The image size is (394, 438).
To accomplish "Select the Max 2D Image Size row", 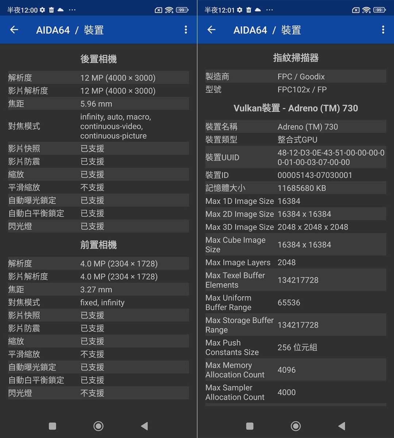I will coord(296,214).
